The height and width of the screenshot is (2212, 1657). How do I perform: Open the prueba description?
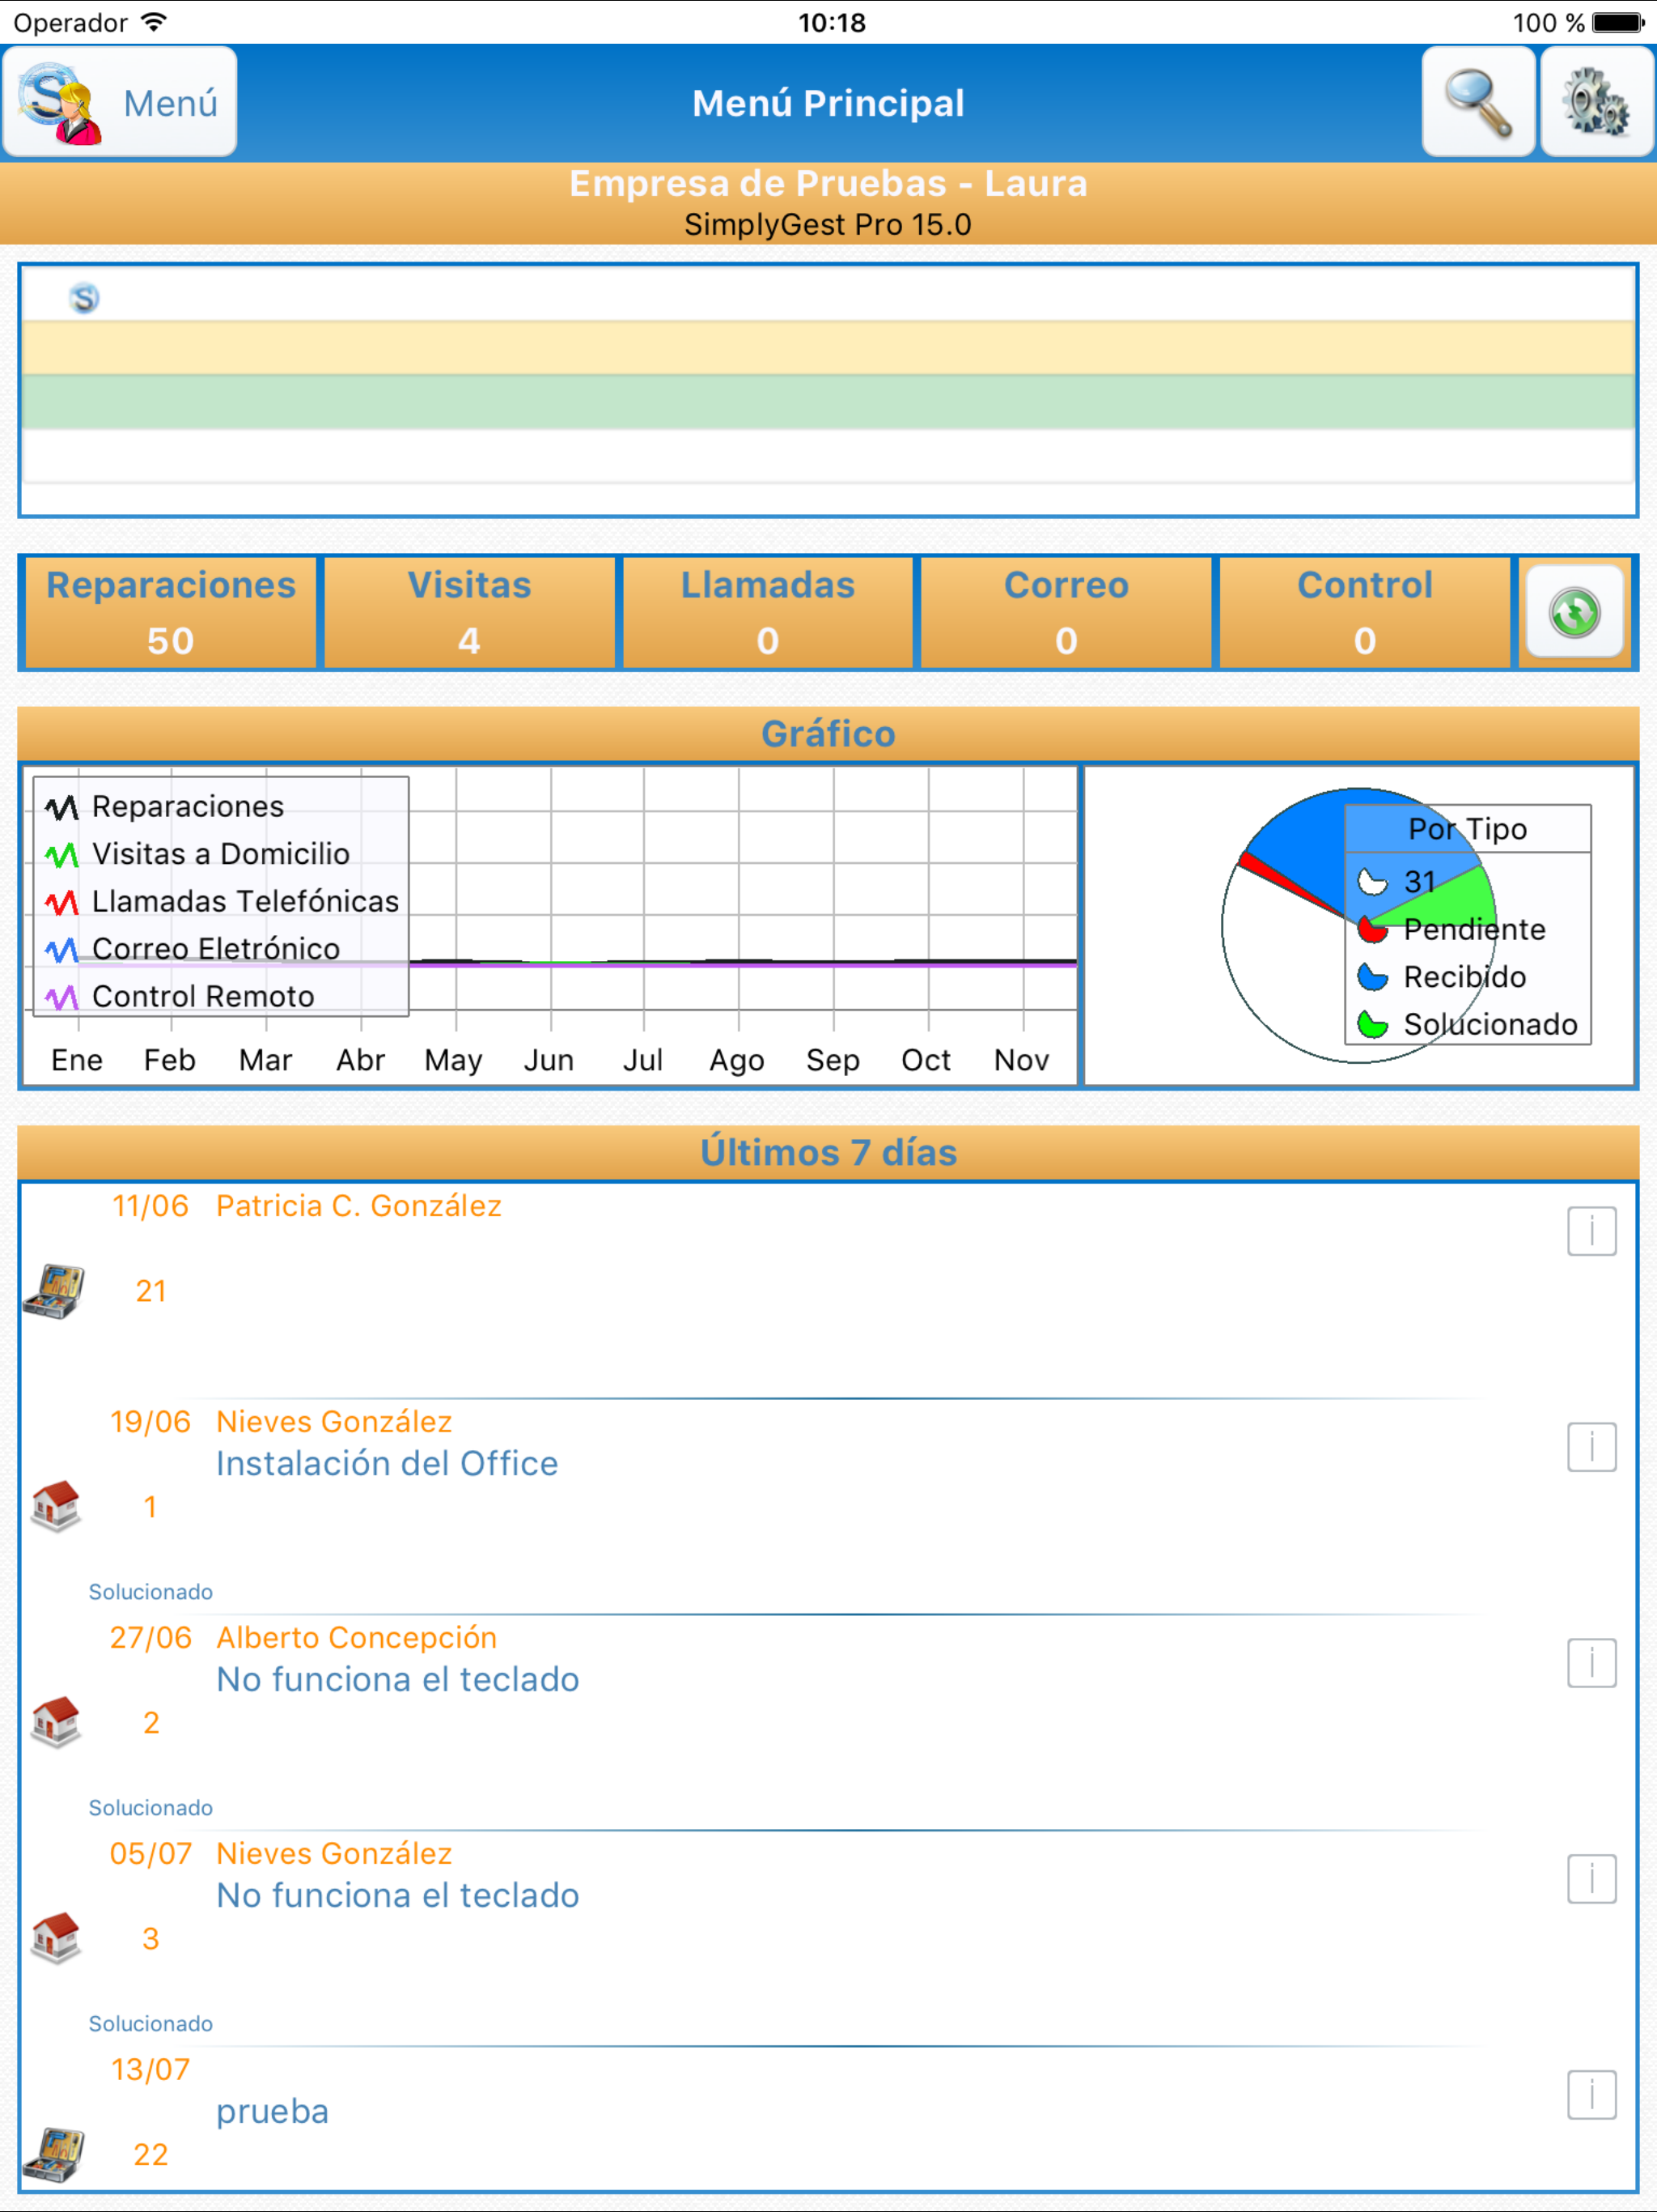(x=272, y=2112)
